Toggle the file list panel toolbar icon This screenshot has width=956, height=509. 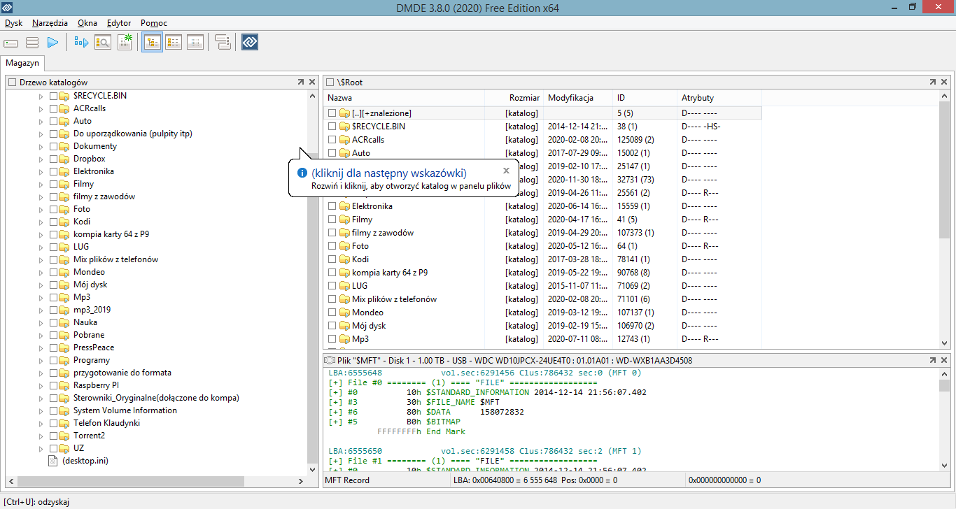(174, 43)
